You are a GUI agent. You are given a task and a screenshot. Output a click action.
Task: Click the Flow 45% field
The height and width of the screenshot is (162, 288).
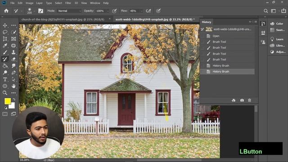(x=135, y=11)
